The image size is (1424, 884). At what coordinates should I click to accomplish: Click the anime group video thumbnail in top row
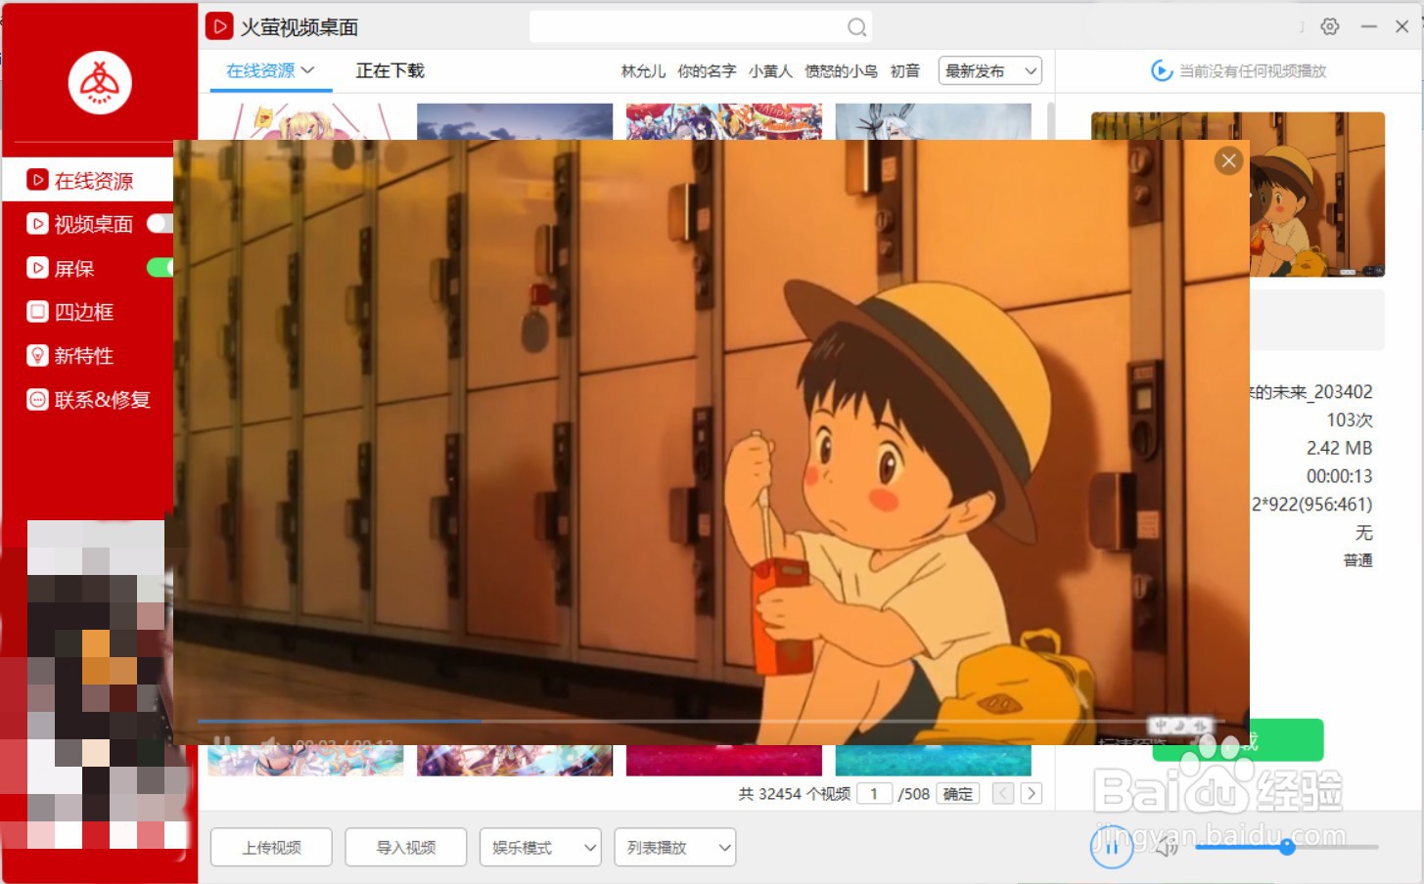[x=724, y=121]
